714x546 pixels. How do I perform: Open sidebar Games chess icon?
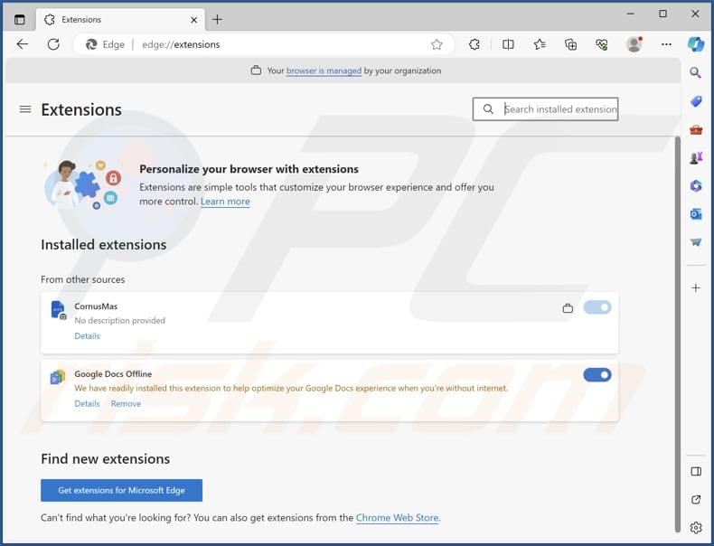point(696,158)
